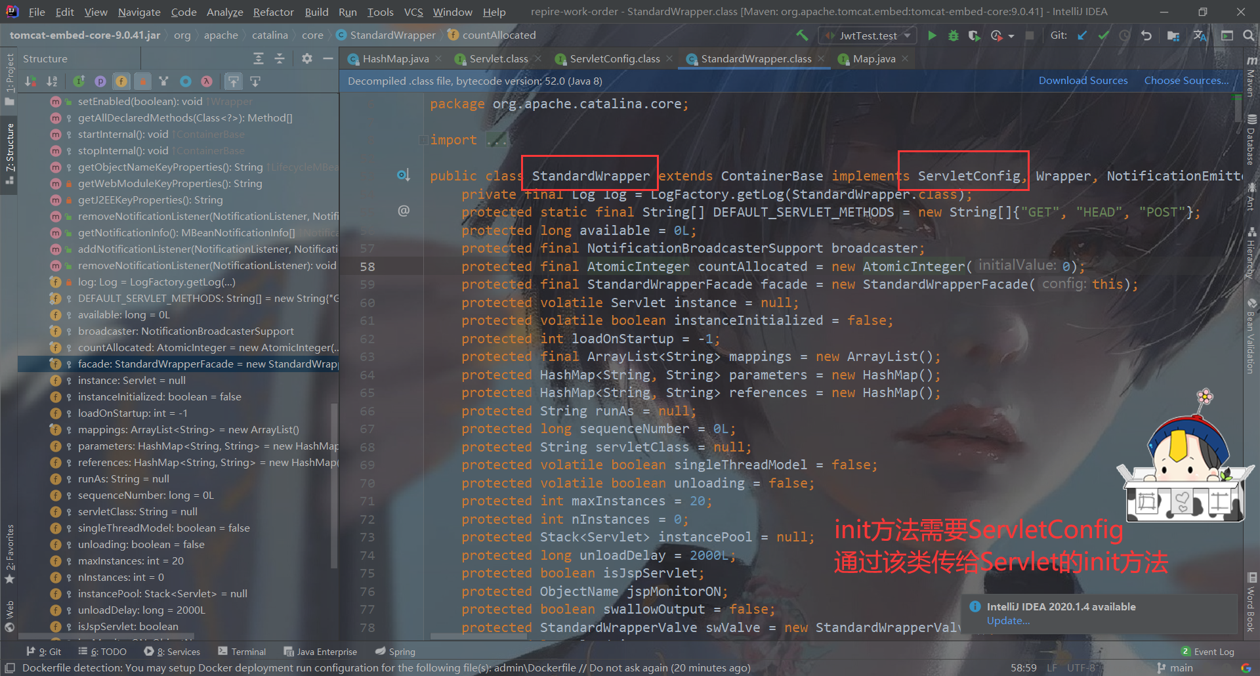
Task: Click the profiler run icon
Action: [x=997, y=35]
